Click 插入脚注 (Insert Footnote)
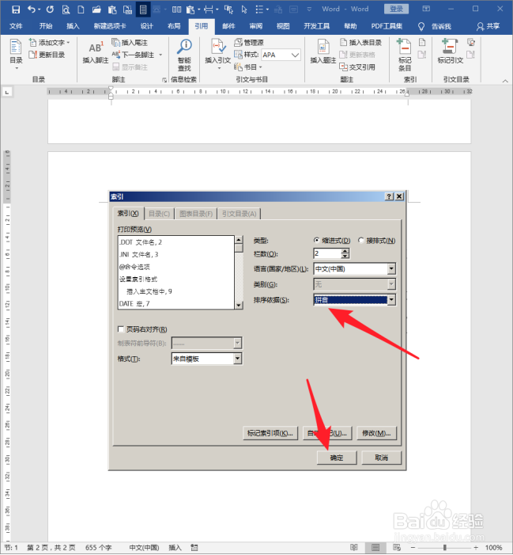Image resolution: width=513 pixels, height=555 pixels. point(96,52)
